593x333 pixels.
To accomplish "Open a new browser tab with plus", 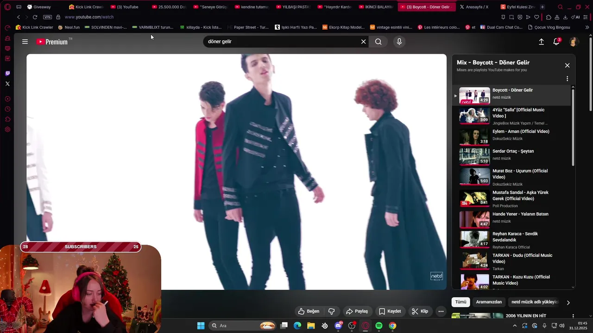I will tap(543, 7).
